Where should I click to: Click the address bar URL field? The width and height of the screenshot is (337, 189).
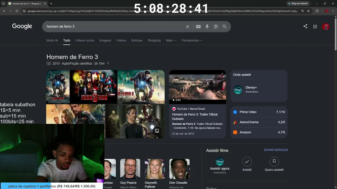tap(163, 11)
